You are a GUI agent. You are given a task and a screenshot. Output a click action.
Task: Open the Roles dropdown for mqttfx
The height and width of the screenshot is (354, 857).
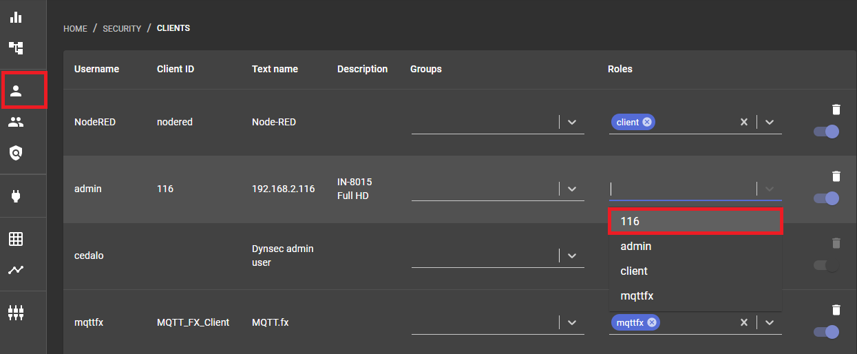click(770, 322)
